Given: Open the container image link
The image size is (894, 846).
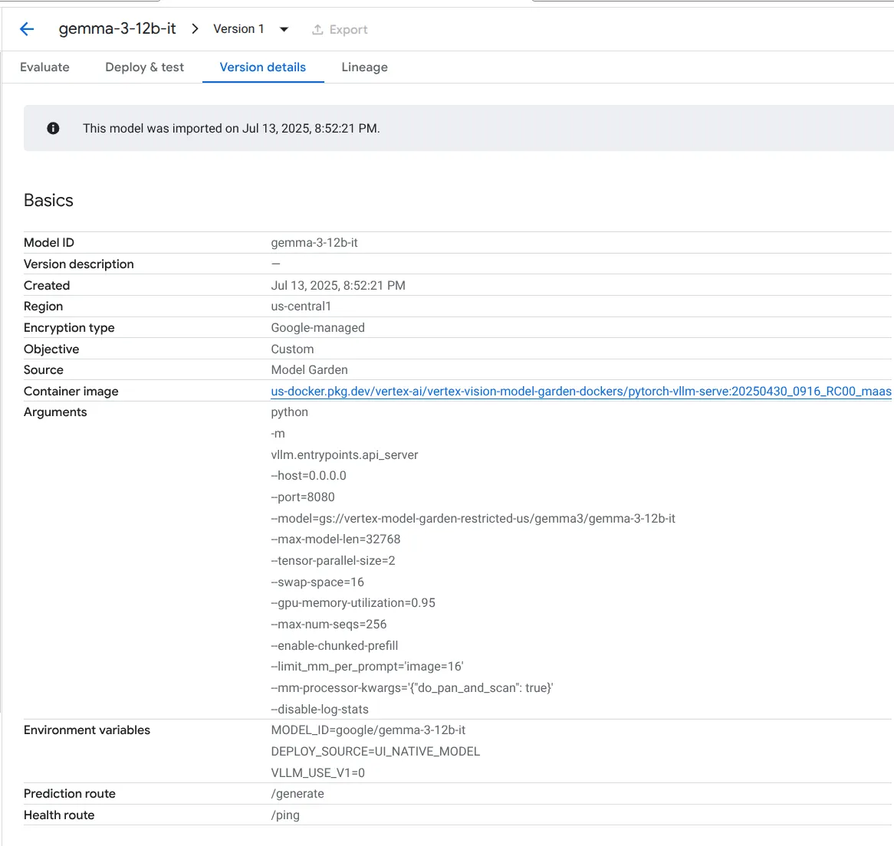Looking at the screenshot, I should pos(581,392).
